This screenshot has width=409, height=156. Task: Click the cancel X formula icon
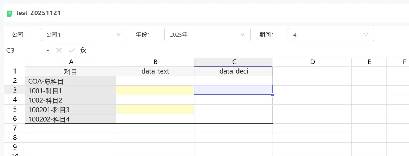point(59,50)
